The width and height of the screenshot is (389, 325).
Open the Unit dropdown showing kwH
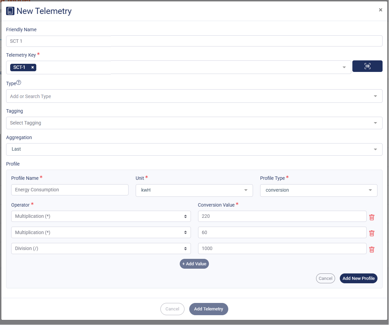tap(194, 190)
